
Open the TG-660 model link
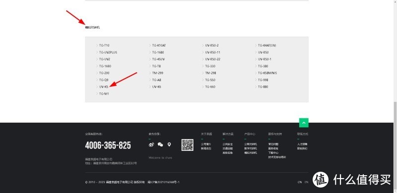pyautogui.click(x=210, y=87)
